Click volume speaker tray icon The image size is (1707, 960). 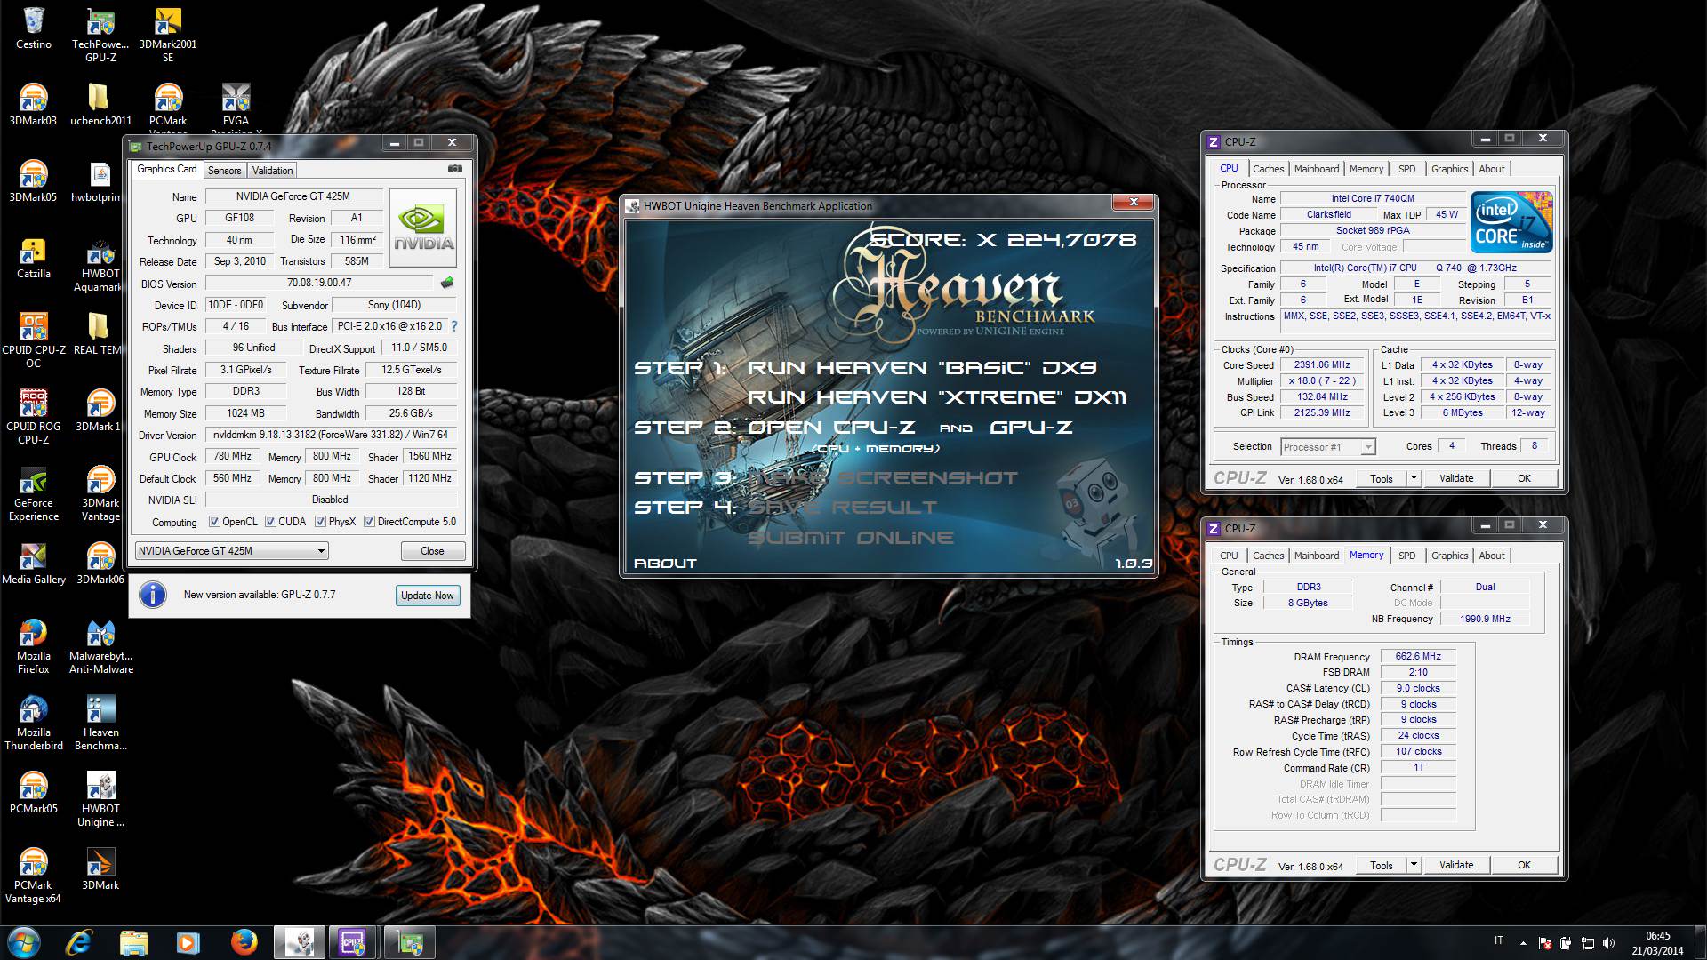click(1608, 943)
